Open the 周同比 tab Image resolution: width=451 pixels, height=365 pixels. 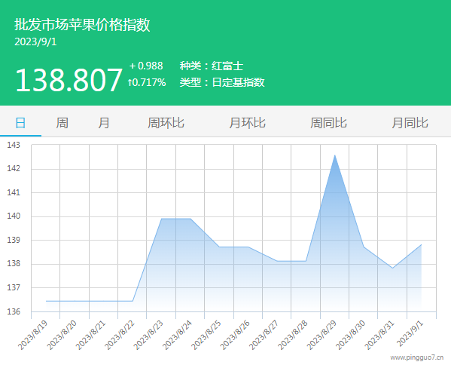(x=328, y=123)
